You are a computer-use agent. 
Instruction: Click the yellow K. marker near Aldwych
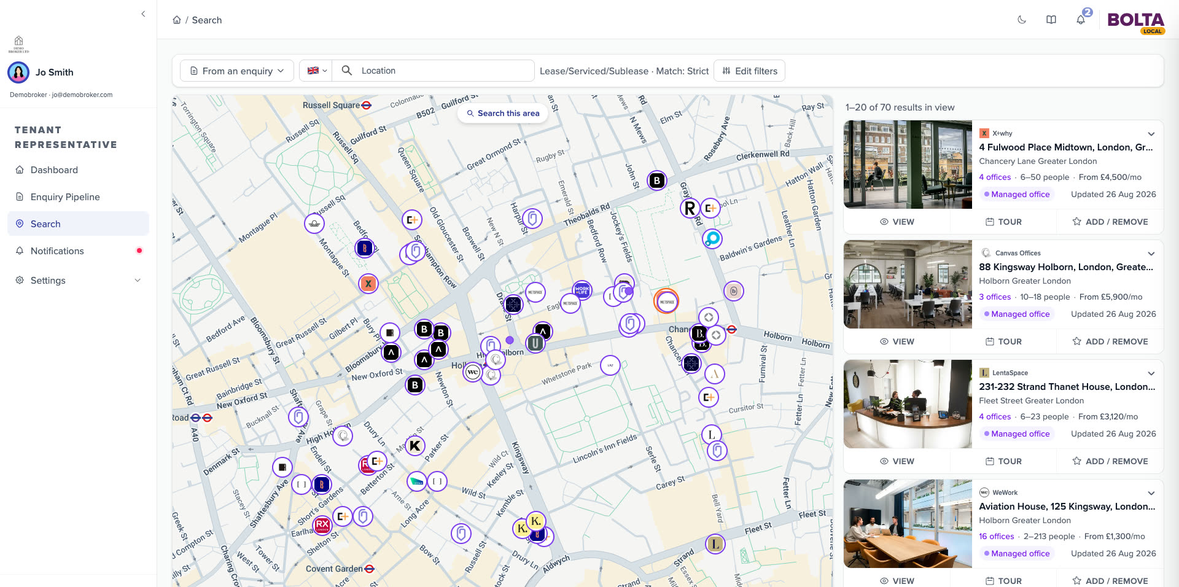(535, 521)
